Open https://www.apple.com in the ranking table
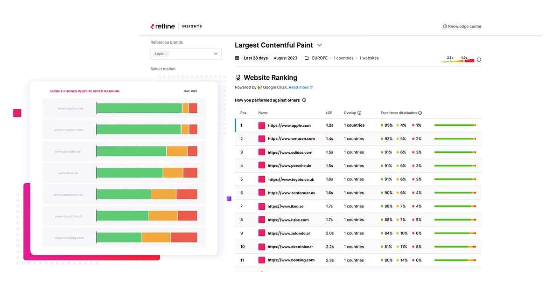560x289 pixels. (x=289, y=125)
